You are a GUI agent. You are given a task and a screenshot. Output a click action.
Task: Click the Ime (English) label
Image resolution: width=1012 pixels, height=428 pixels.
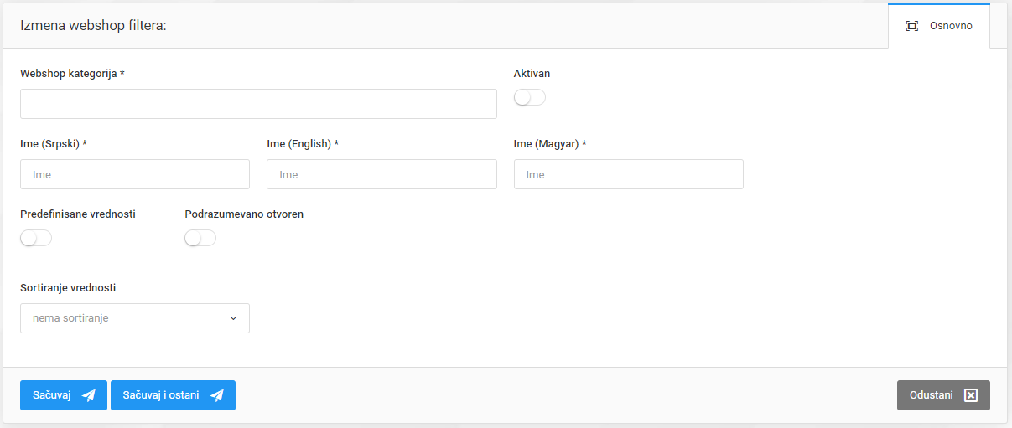(303, 144)
